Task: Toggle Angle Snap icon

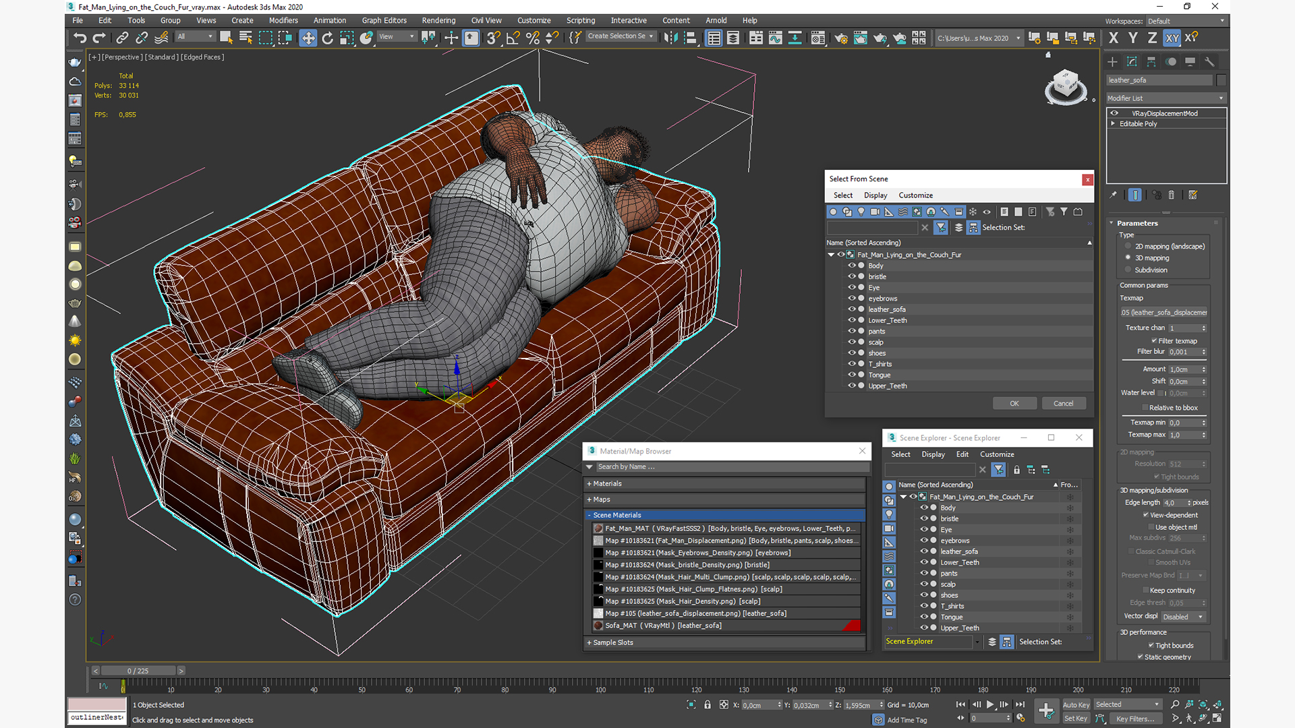Action: click(x=513, y=38)
